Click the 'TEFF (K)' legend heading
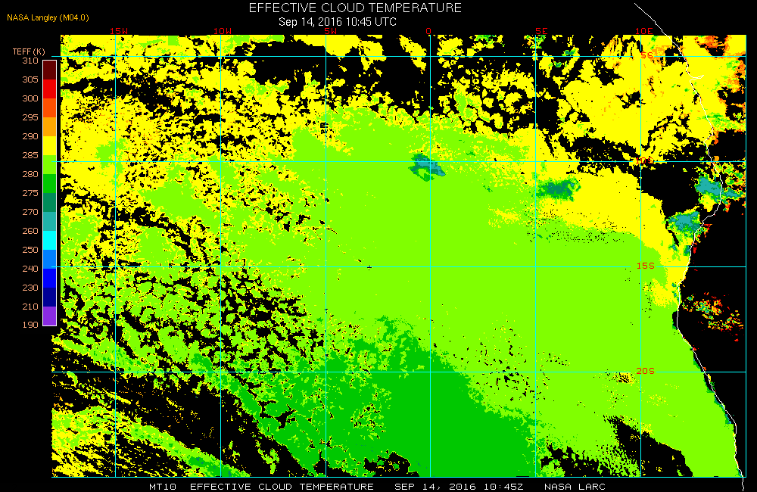Image resolution: width=757 pixels, height=492 pixels. point(29,51)
